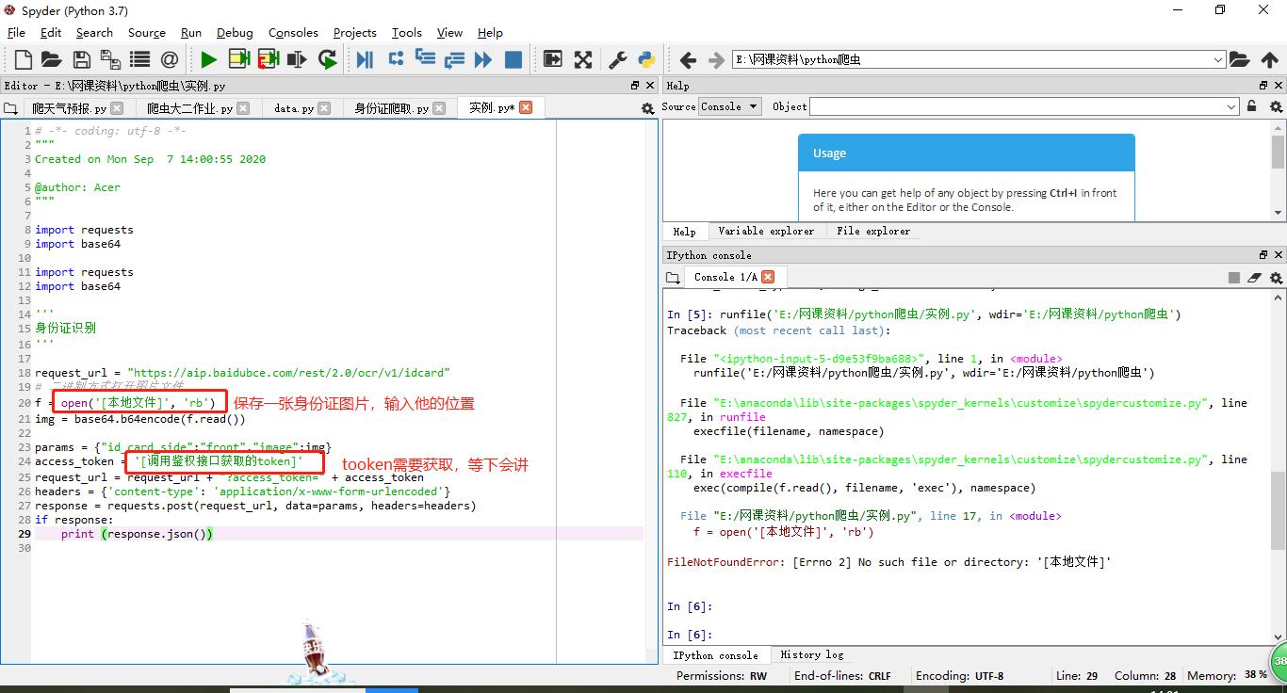
Task: Open the Source menu
Action: click(147, 32)
